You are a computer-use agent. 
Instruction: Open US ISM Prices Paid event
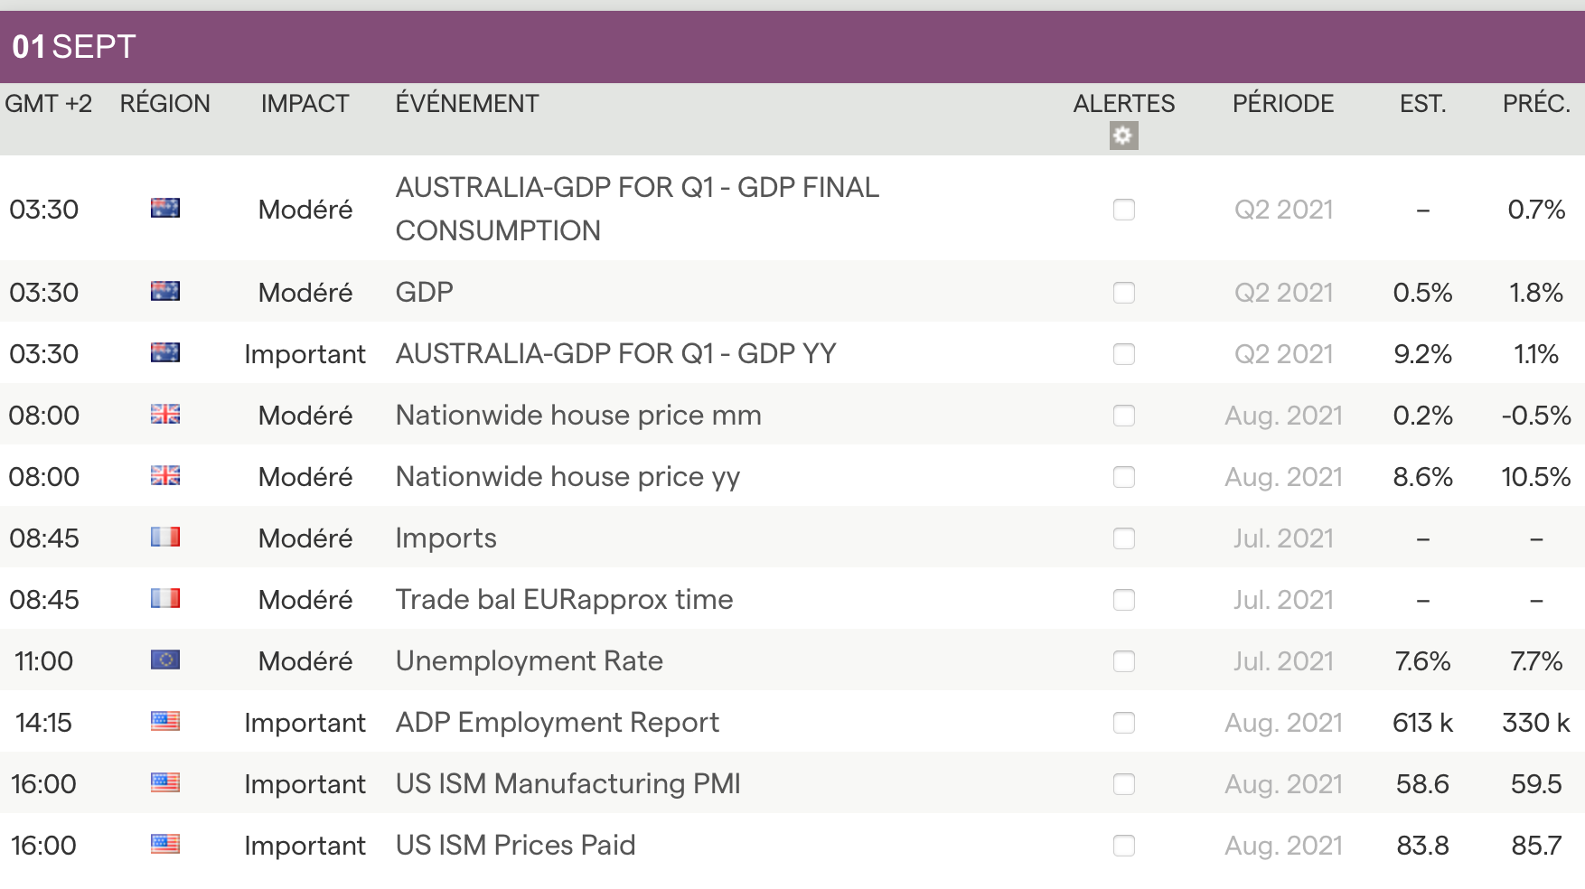click(515, 845)
